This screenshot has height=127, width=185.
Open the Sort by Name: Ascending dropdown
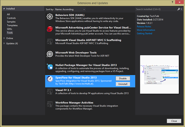(70, 9)
